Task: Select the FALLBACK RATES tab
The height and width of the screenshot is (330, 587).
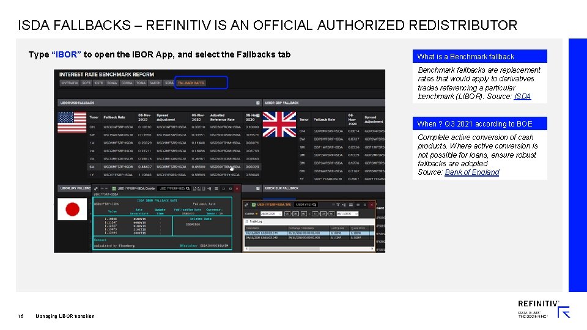Action: 191,83
